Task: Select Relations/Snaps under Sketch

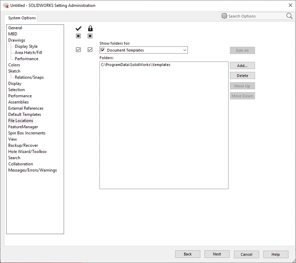Action: pos(29,77)
